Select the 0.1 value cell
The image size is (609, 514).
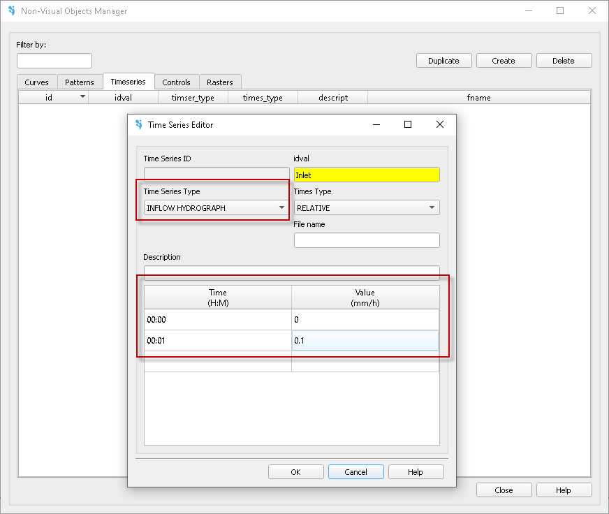coord(365,341)
